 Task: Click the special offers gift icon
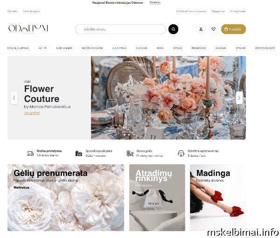point(78,154)
